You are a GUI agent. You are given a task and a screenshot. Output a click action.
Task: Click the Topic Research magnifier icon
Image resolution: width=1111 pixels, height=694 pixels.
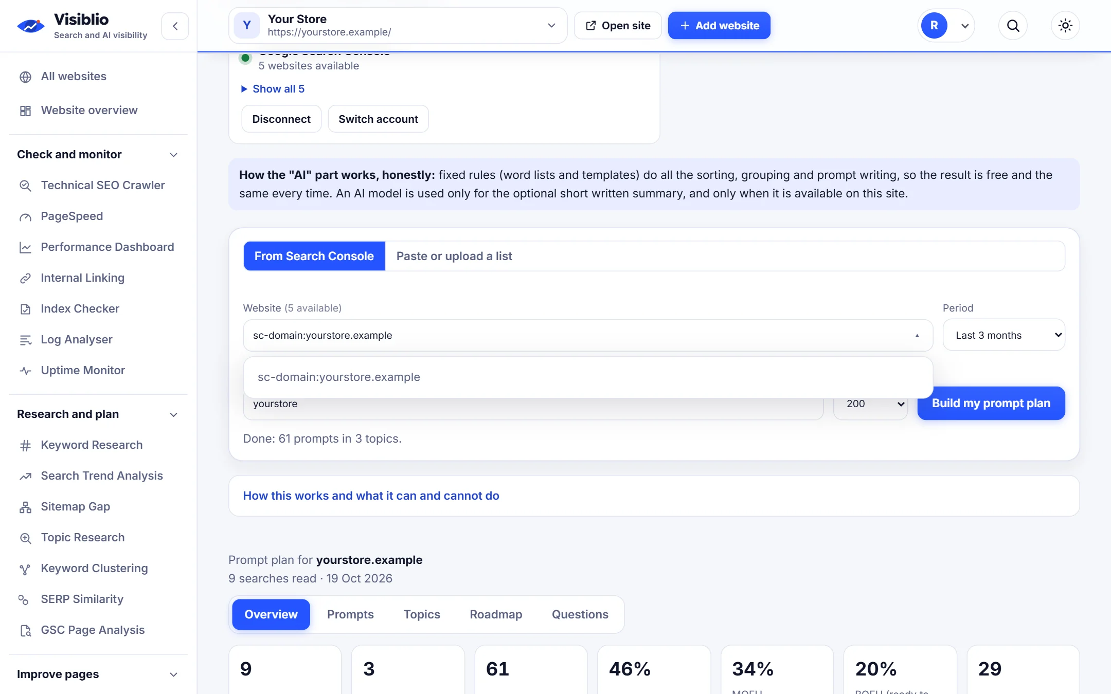[25, 538]
